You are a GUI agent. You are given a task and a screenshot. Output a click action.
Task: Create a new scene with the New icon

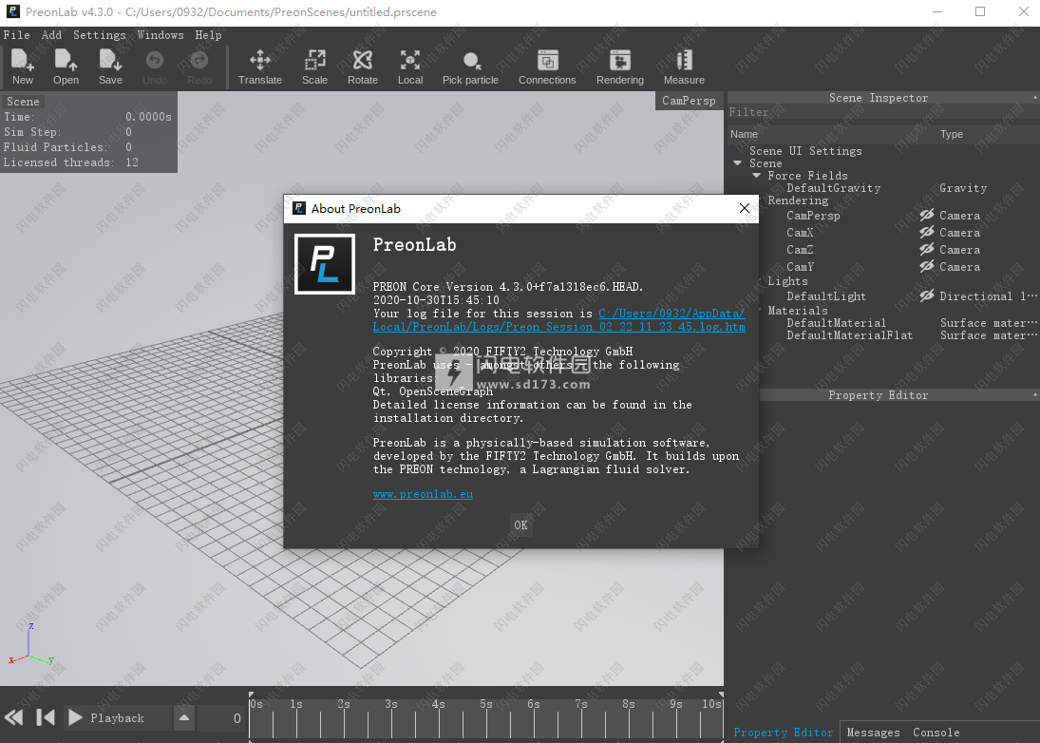(23, 67)
